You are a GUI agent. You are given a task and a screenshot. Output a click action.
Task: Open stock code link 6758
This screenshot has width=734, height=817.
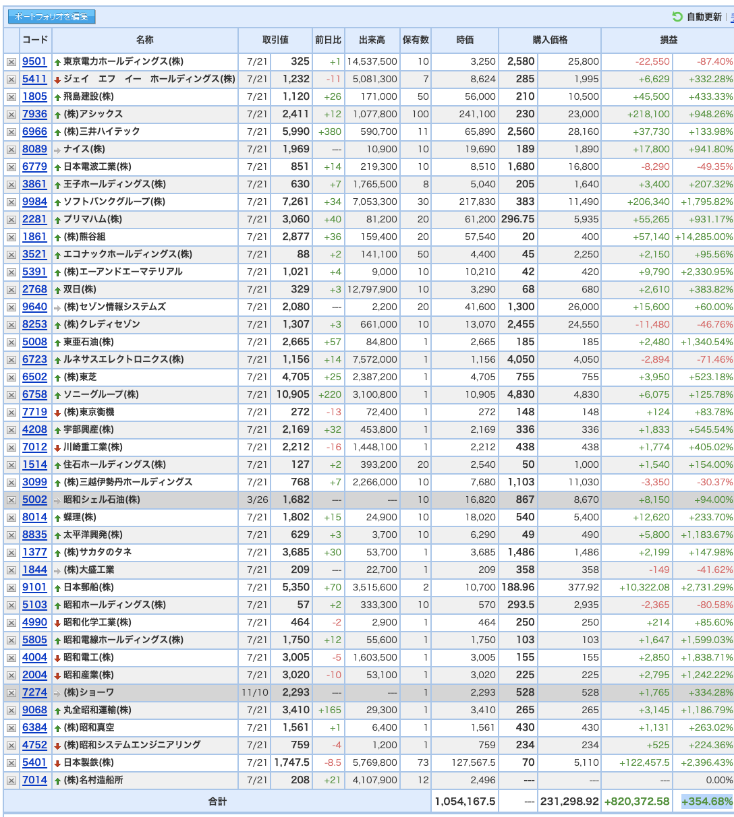click(x=34, y=394)
